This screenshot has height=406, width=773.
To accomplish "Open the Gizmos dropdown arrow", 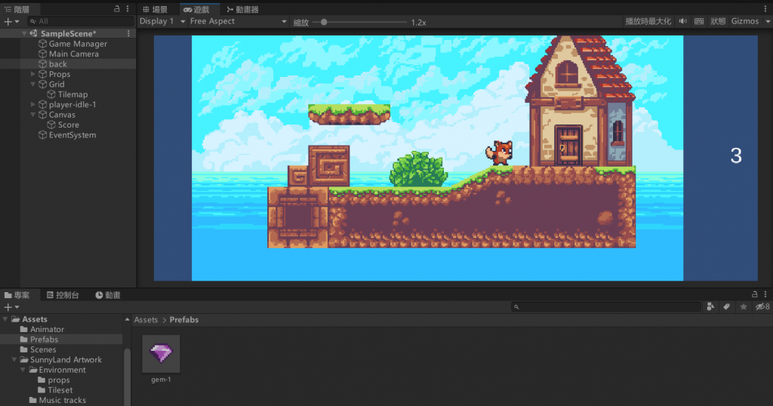I will click(x=768, y=22).
